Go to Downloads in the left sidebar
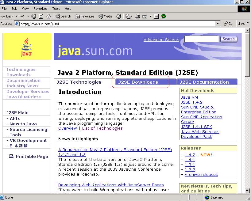 point(18,75)
